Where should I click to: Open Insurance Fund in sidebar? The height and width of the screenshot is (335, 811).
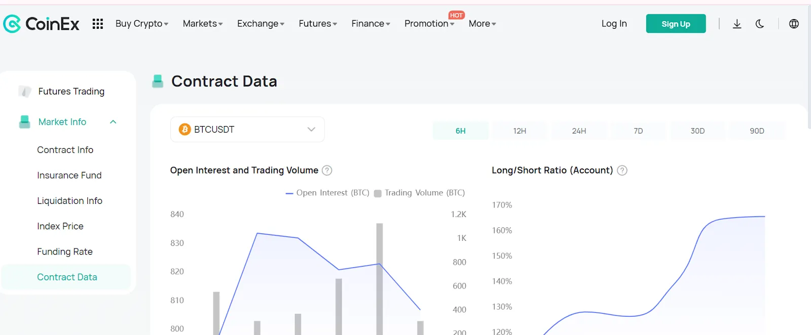tap(69, 175)
